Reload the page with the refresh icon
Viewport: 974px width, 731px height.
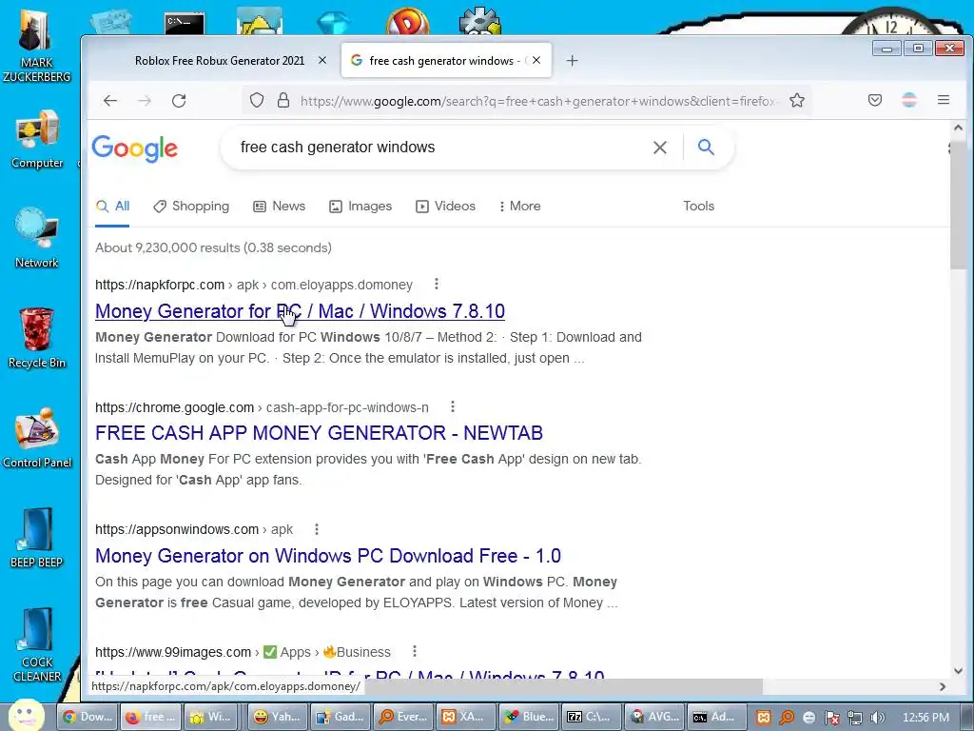pos(179,101)
